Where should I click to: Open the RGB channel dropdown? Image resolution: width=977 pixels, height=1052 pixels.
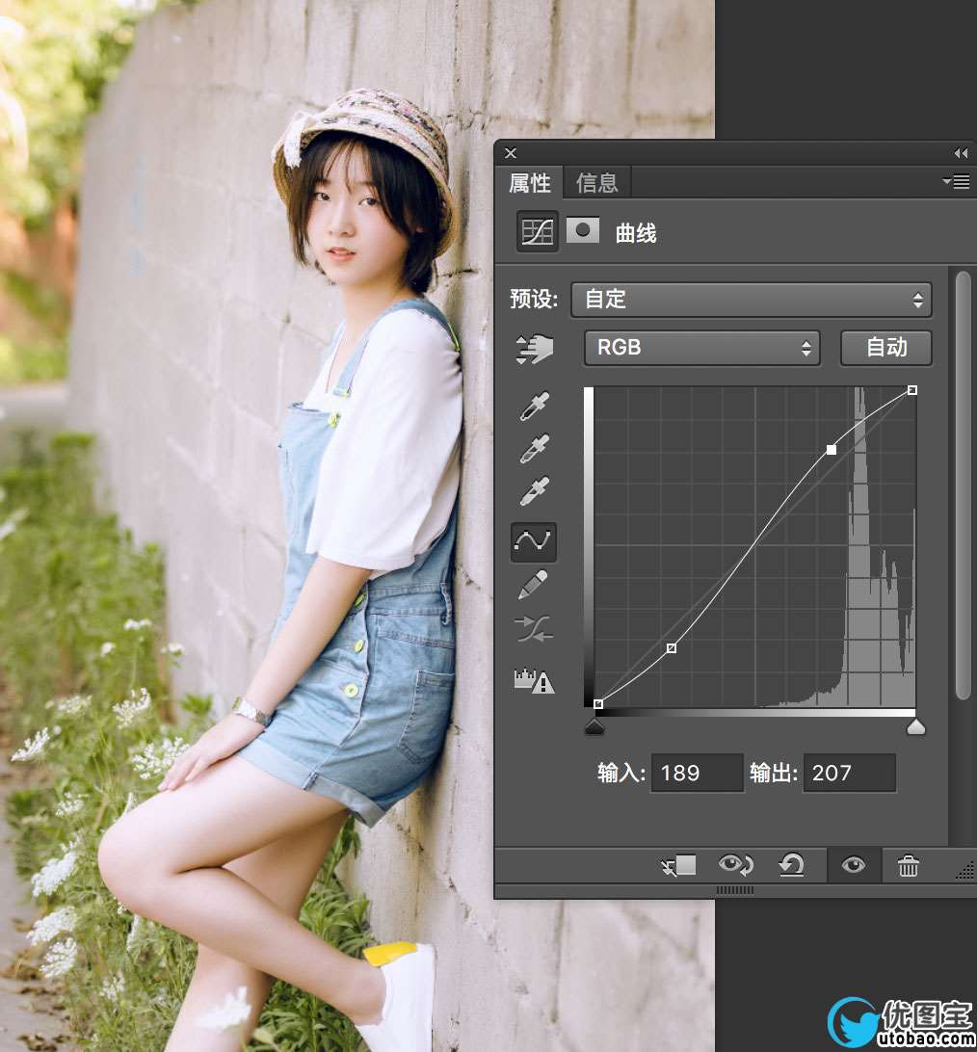pyautogui.click(x=701, y=348)
